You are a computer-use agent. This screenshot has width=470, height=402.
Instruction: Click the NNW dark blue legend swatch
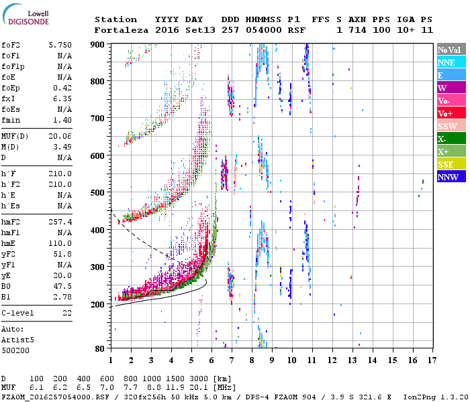(x=451, y=177)
